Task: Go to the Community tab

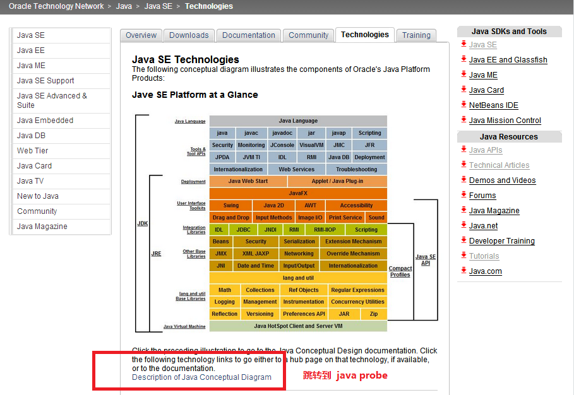Action: point(308,35)
